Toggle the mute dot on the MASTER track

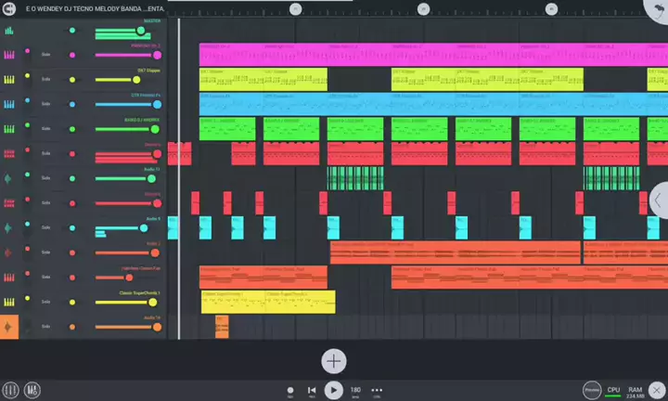[x=72, y=31]
